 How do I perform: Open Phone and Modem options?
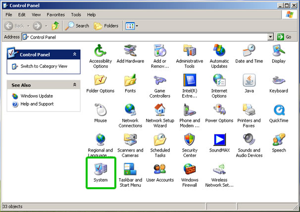(x=190, y=116)
